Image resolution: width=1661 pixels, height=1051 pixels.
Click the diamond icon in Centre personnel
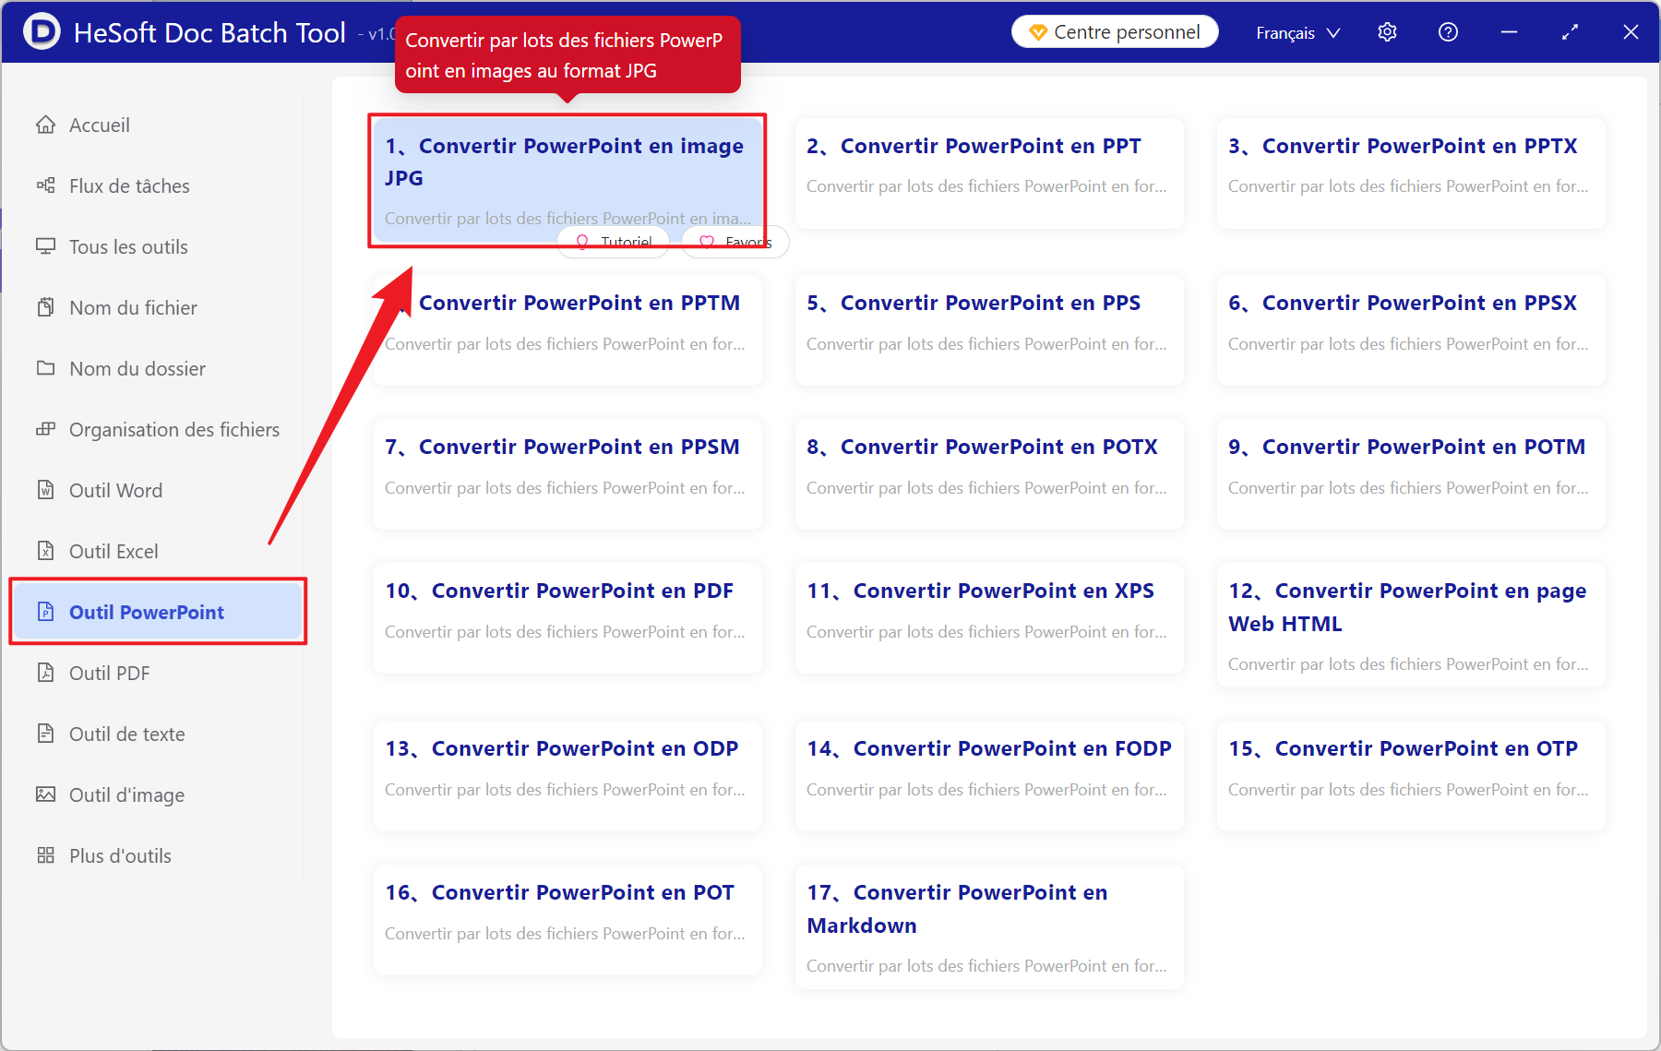point(1038,33)
